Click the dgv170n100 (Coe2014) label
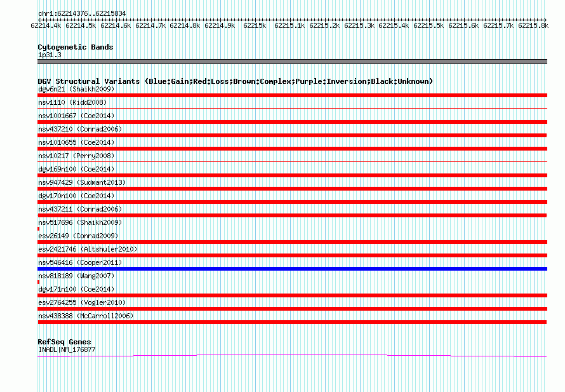The image size is (565, 392). pos(76,196)
